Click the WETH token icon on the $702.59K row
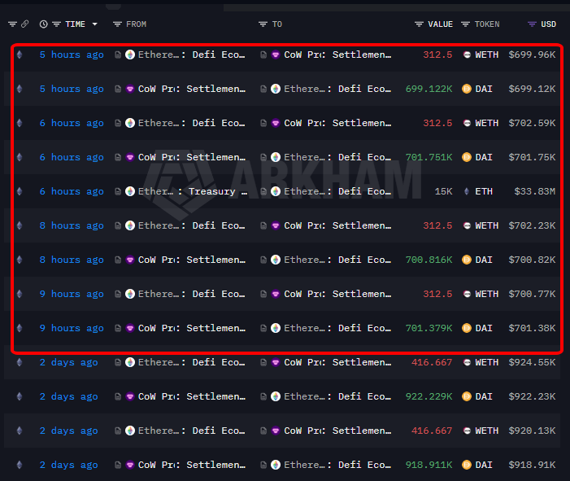This screenshot has height=481, width=570. click(467, 123)
